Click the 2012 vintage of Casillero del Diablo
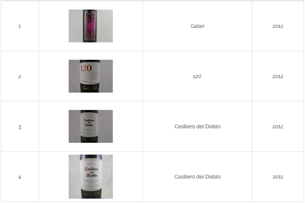Image resolution: width=305 pixels, height=203 pixels. click(277, 127)
